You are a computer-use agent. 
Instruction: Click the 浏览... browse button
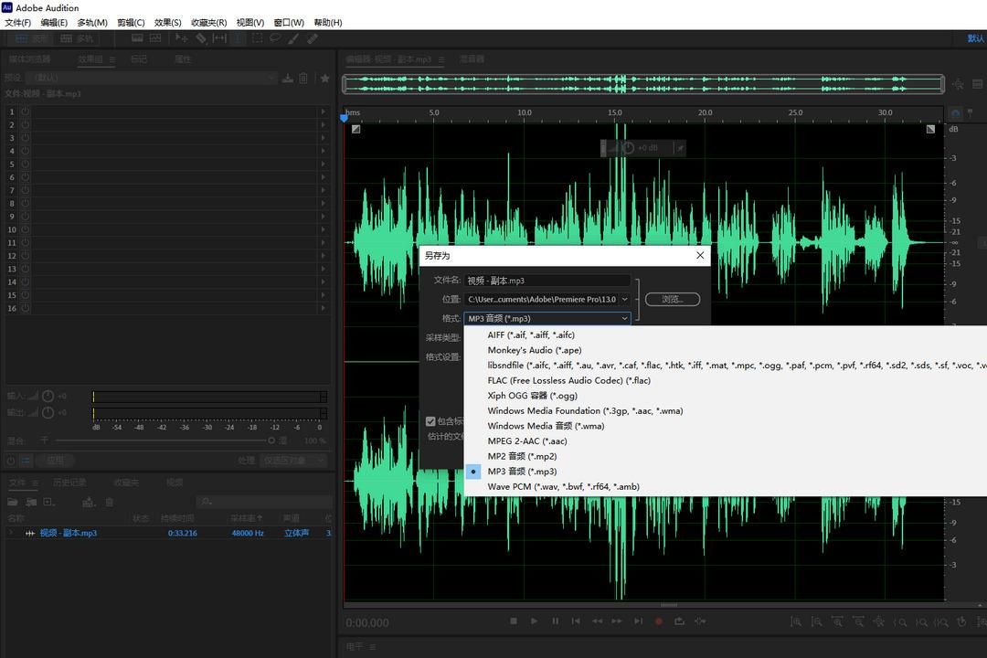[673, 299]
